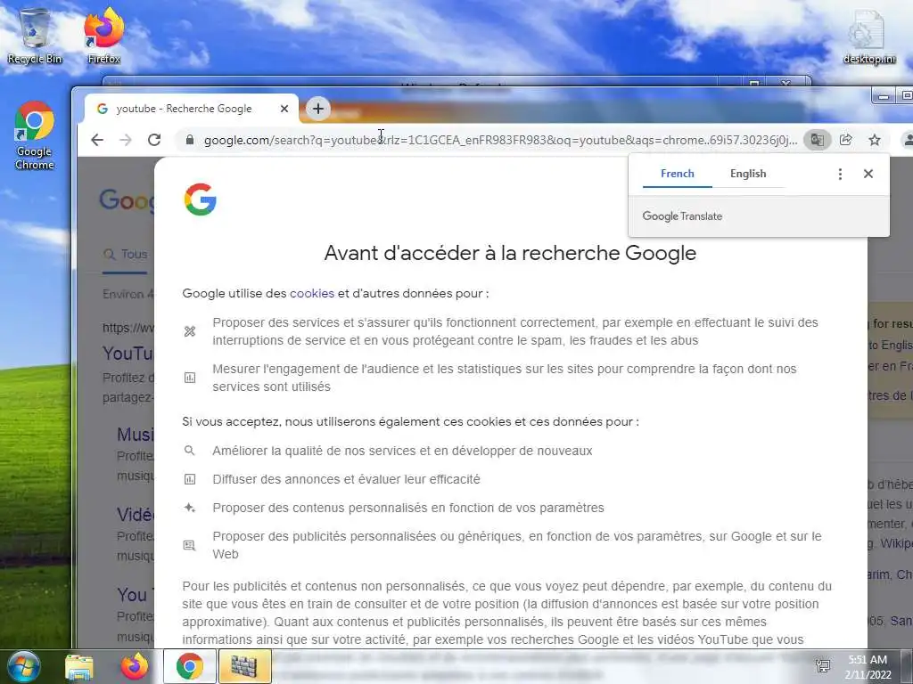
Task: Open the Firefox desktop shortcut
Action: pyautogui.click(x=104, y=35)
